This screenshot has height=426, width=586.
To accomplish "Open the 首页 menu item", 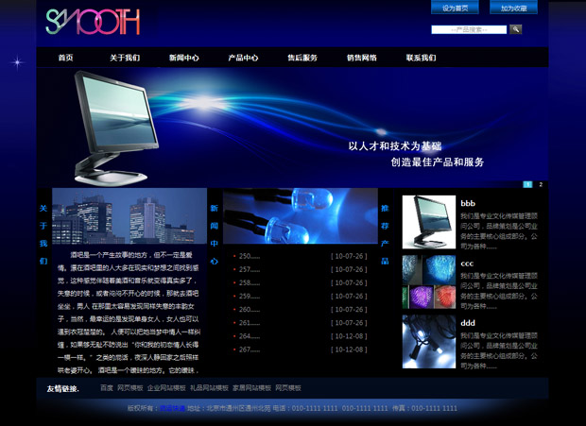I will [x=65, y=58].
